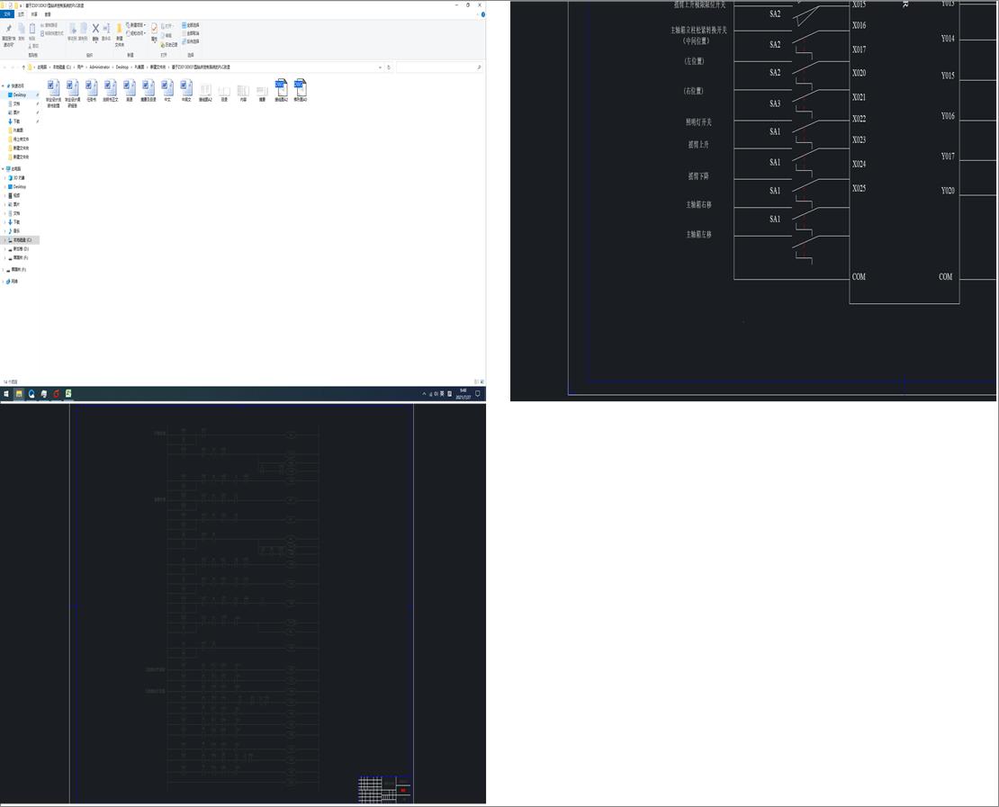Open the 任务书 Word document
The image size is (999, 807).
(89, 90)
